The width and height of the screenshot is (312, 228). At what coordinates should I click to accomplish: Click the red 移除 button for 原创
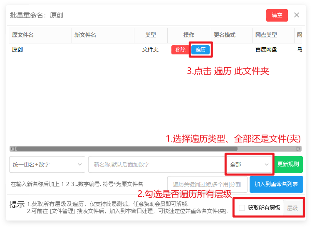click(x=180, y=50)
